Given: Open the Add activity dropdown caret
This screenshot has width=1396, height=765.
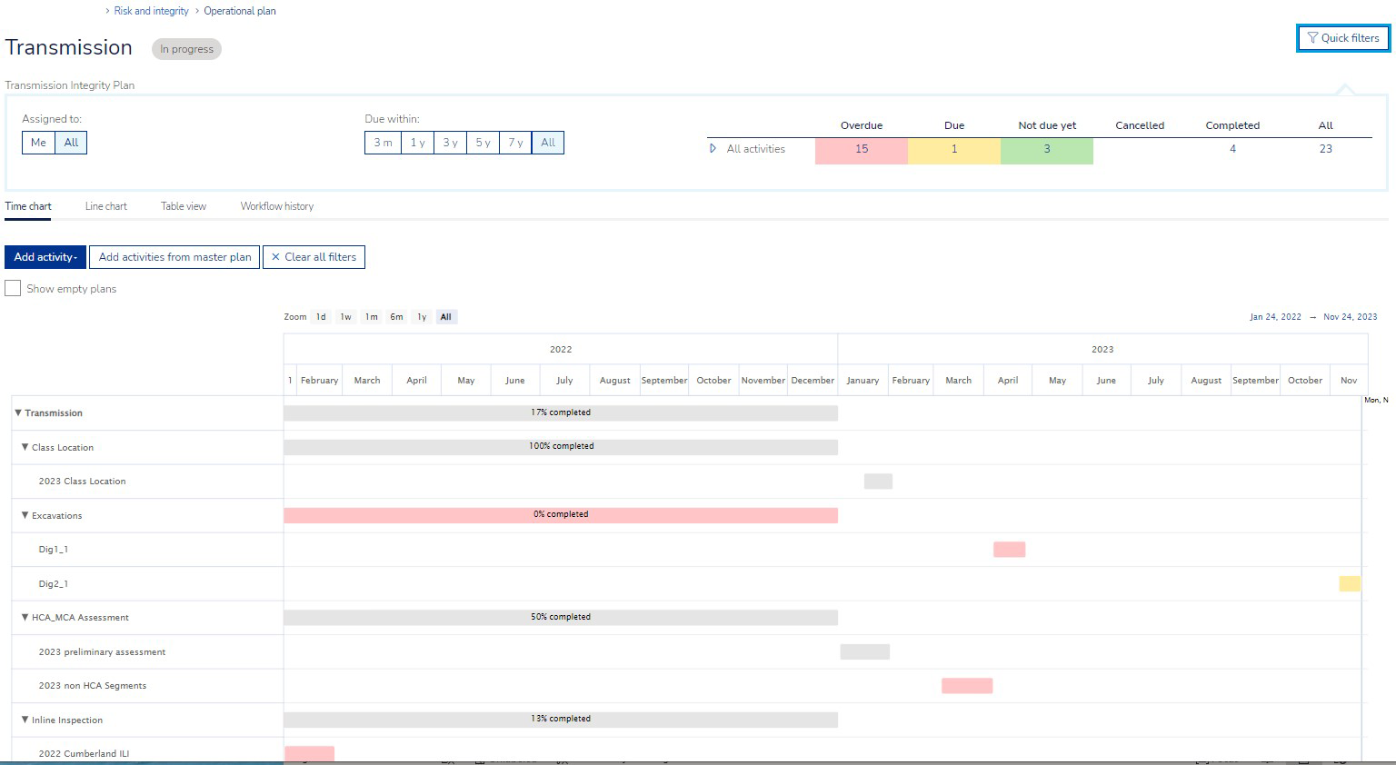Looking at the screenshot, I should click(x=76, y=257).
